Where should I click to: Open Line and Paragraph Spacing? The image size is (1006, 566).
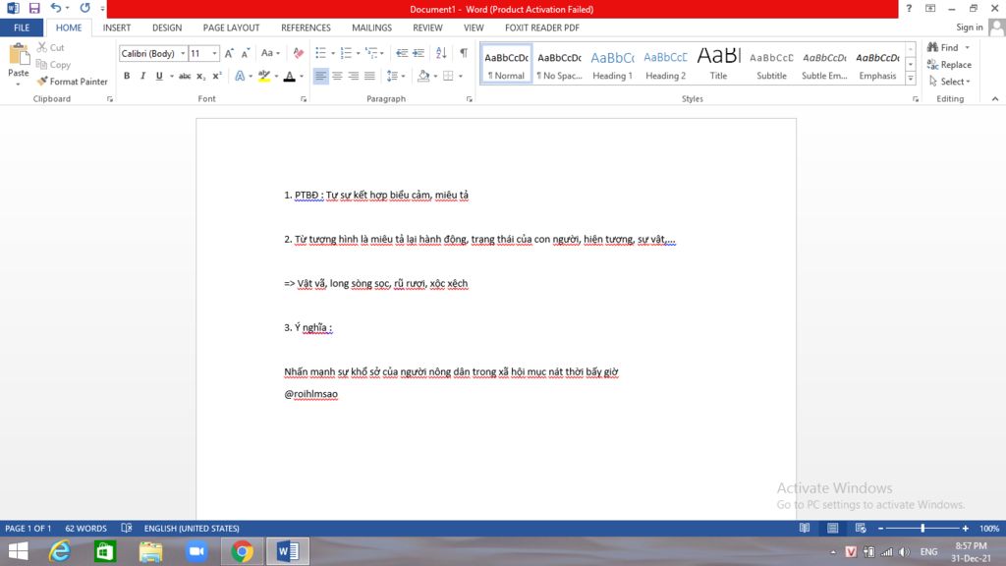point(393,76)
